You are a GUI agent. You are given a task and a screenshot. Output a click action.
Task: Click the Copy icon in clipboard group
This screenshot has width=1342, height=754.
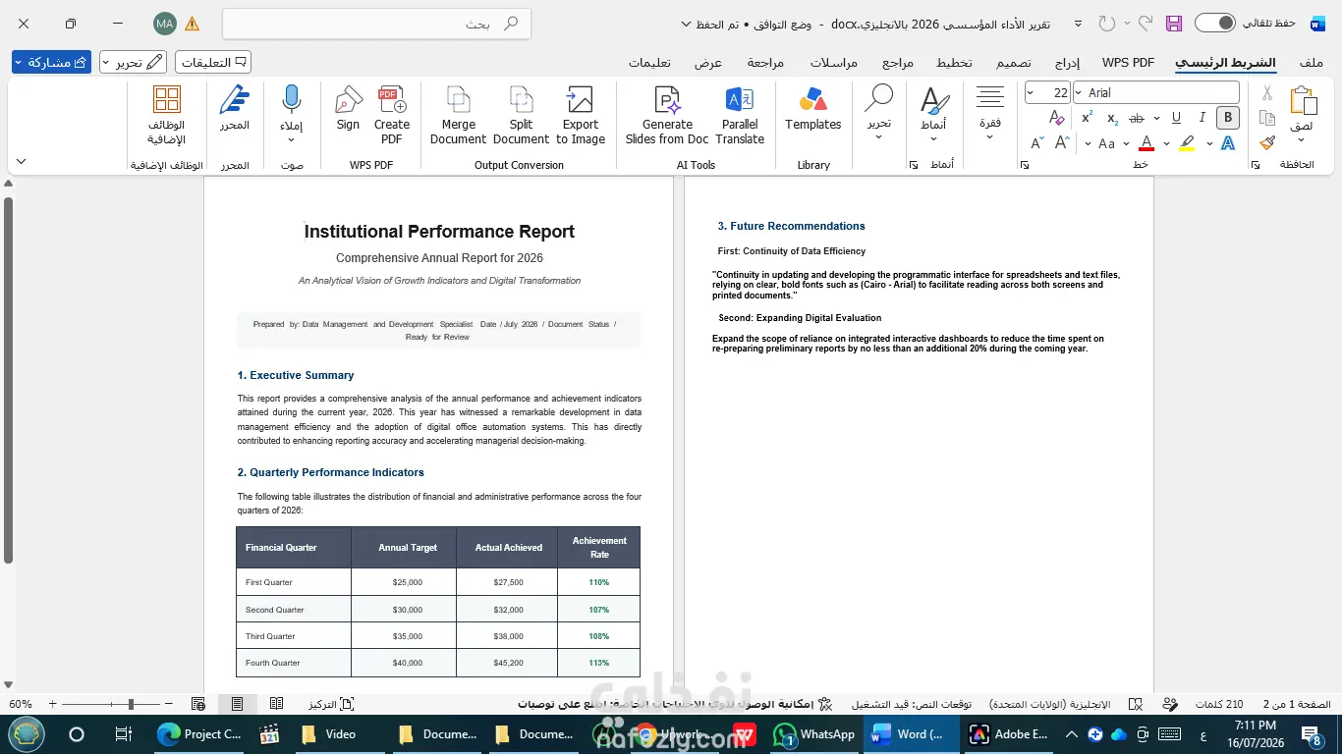pos(1267,118)
